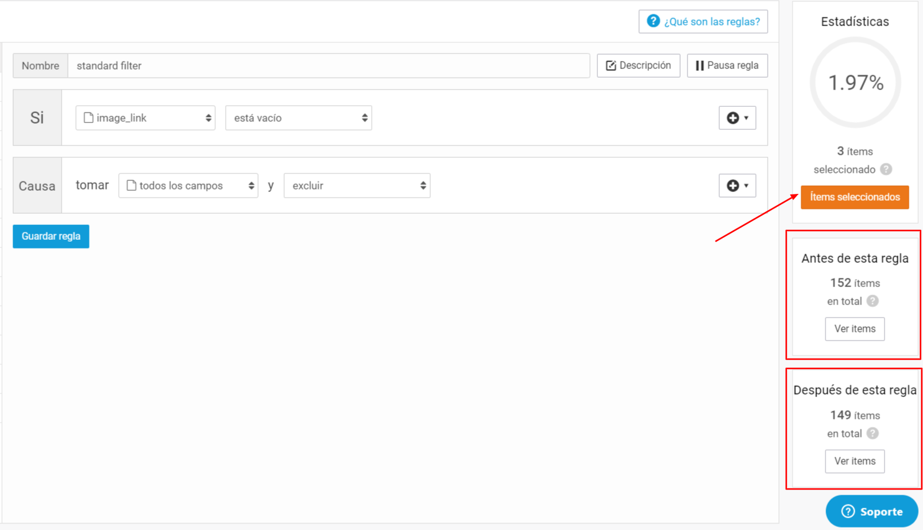Open the 'está vacío' condition dropdown
Screen dimensions: 923x530
click(x=298, y=118)
